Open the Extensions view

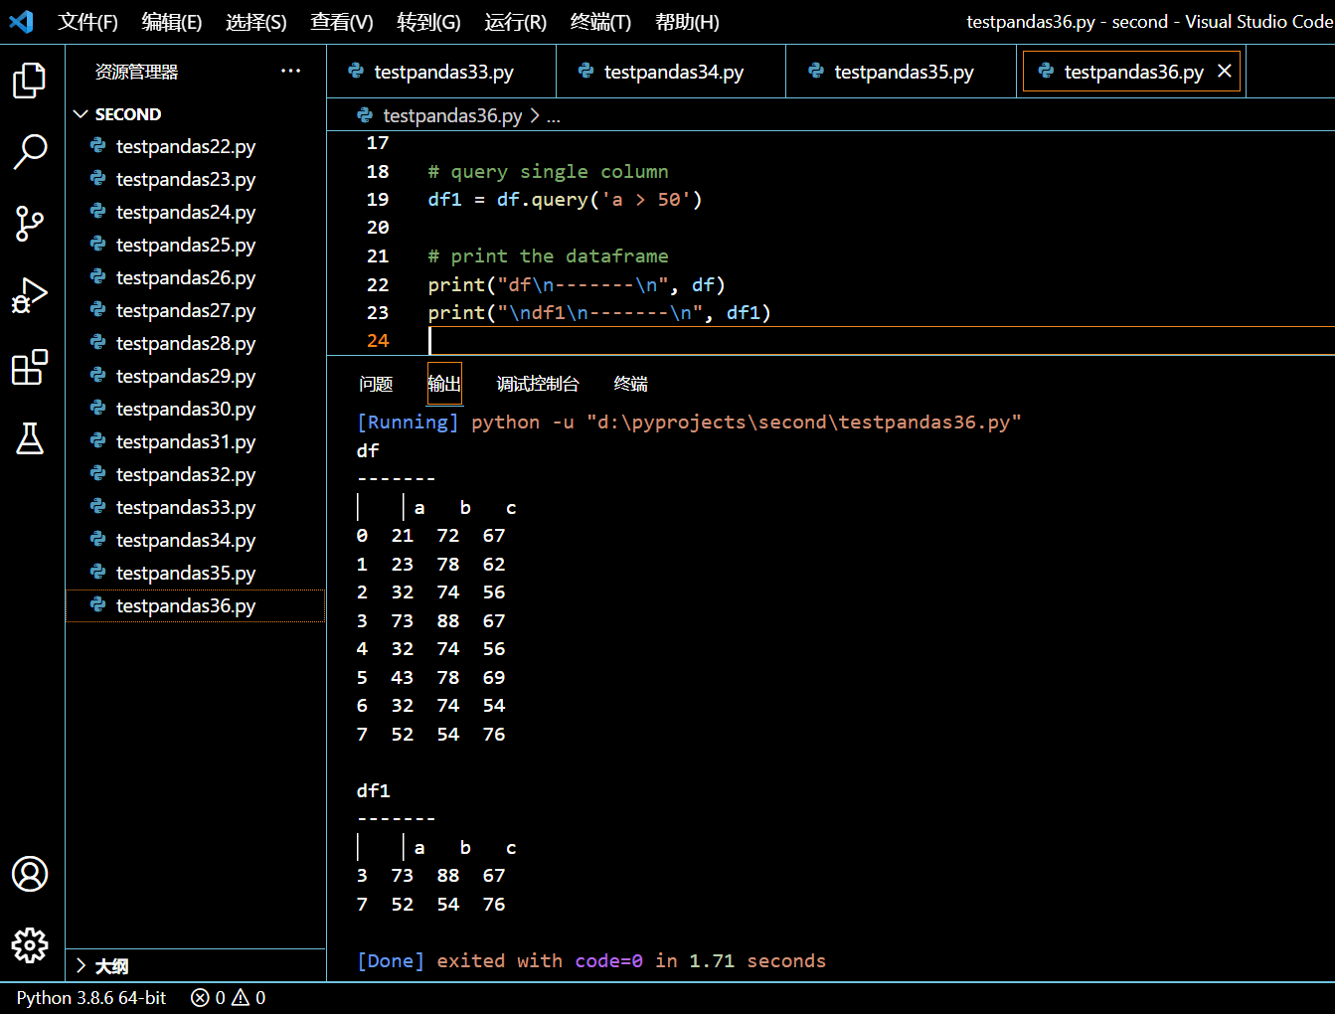(x=30, y=367)
